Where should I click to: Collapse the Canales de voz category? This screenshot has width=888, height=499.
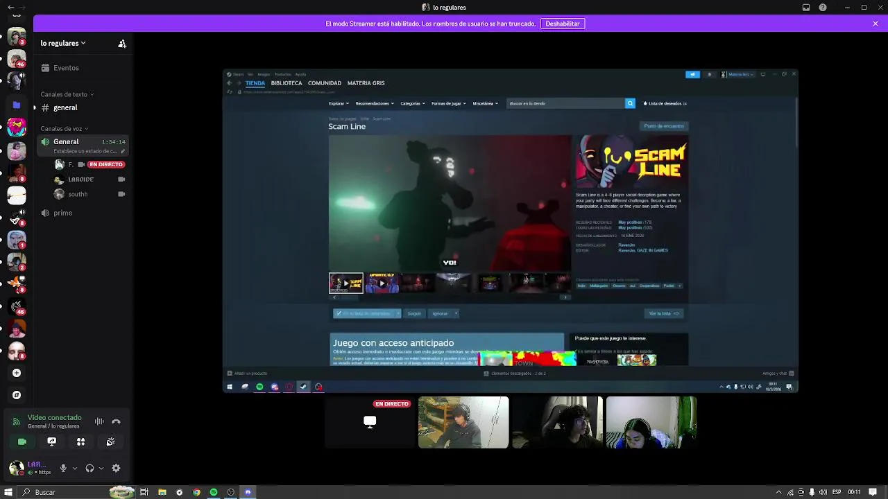tap(65, 128)
